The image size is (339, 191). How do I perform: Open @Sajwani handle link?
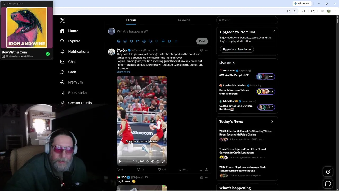137,177
